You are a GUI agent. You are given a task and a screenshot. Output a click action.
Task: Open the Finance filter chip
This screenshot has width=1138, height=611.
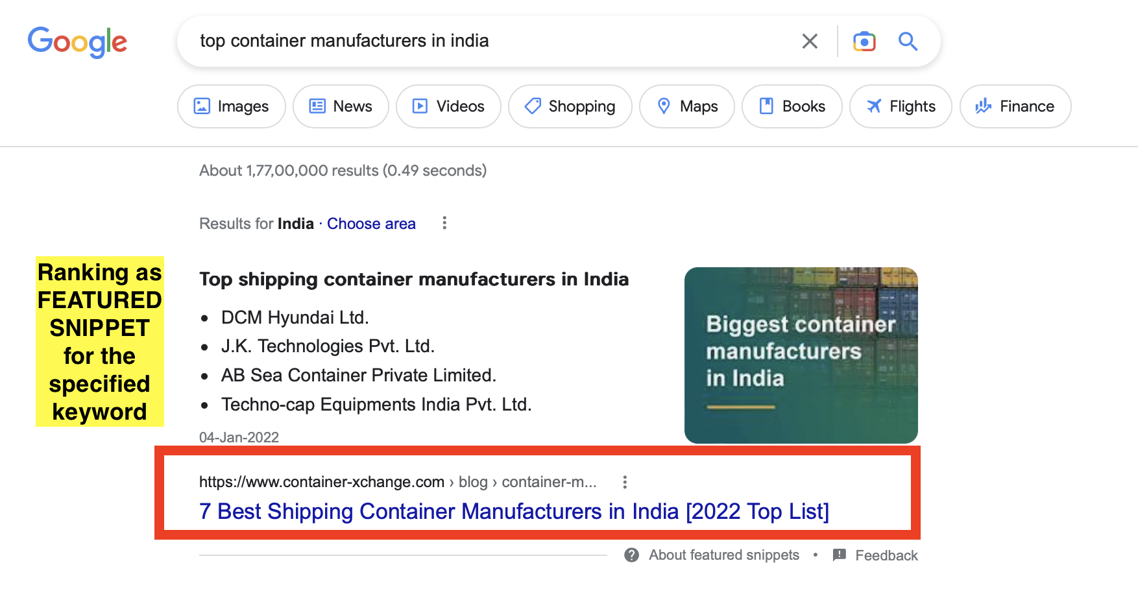pos(1015,106)
